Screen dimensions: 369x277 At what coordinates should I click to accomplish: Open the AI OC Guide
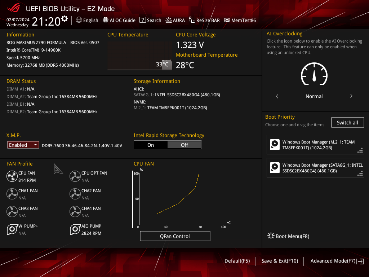point(119,20)
